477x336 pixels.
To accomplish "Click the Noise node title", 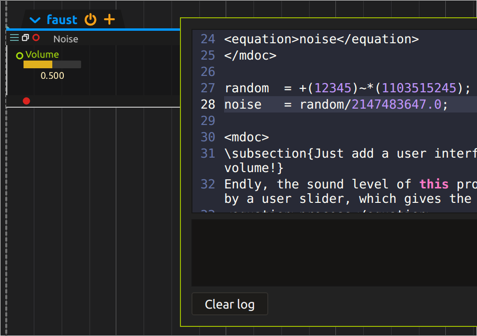I will pos(66,39).
